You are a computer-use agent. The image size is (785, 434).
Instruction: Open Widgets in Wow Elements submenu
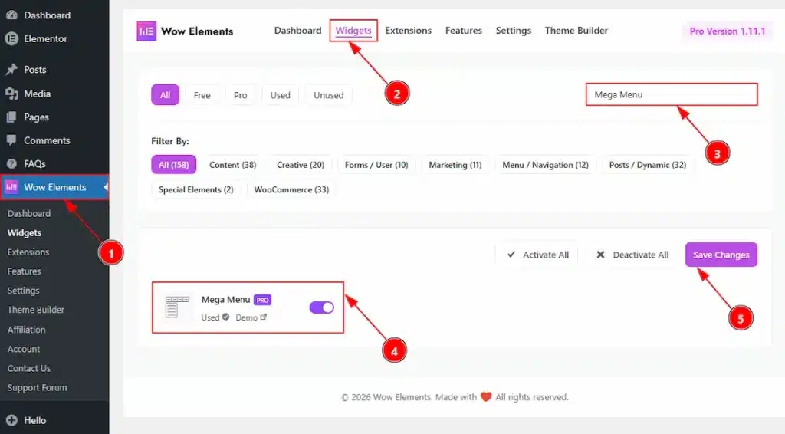tap(25, 233)
